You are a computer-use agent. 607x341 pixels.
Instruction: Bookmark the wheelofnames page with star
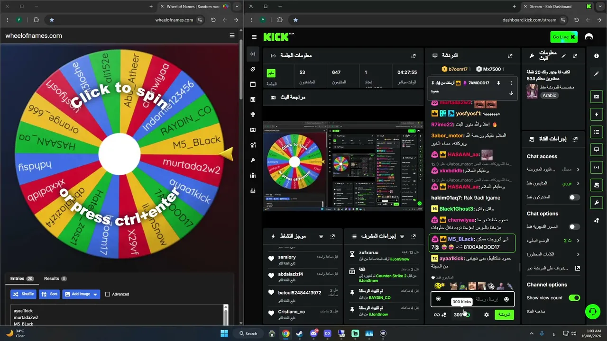pos(52,20)
